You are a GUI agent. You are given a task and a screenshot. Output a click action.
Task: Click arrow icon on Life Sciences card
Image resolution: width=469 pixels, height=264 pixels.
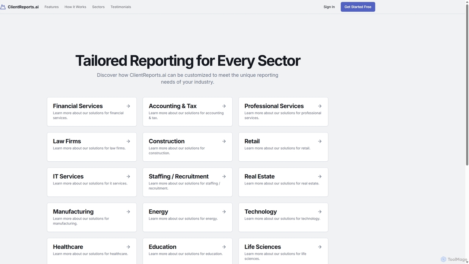pyautogui.click(x=320, y=247)
